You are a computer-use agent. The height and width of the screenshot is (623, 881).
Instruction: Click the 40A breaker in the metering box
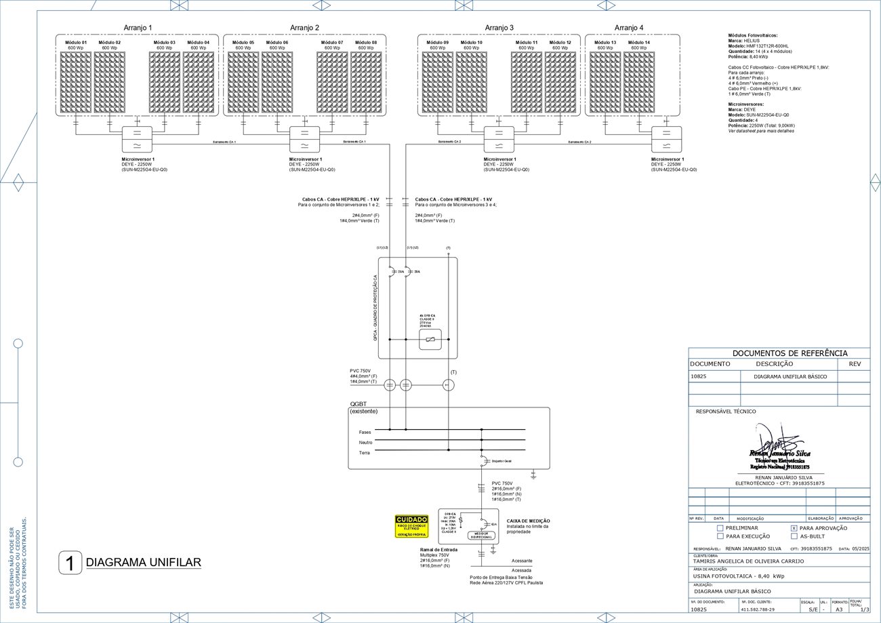[484, 523]
